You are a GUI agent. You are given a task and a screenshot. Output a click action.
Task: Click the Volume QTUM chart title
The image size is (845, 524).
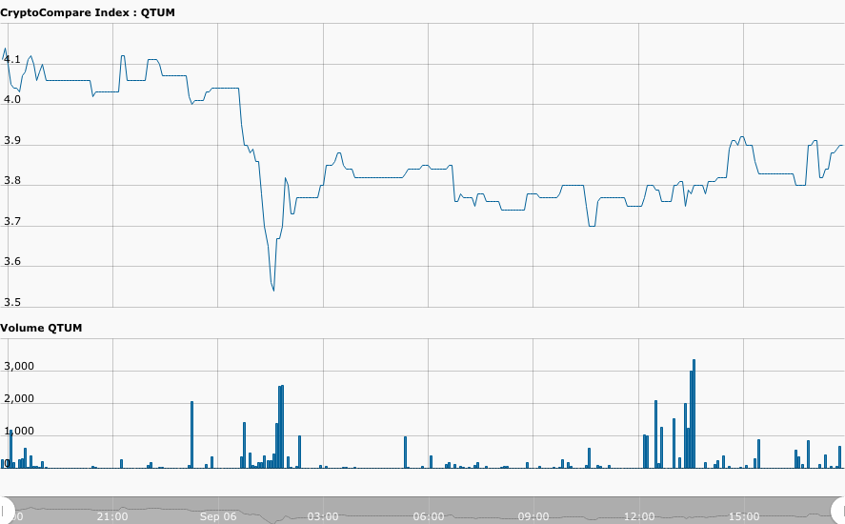[41, 328]
